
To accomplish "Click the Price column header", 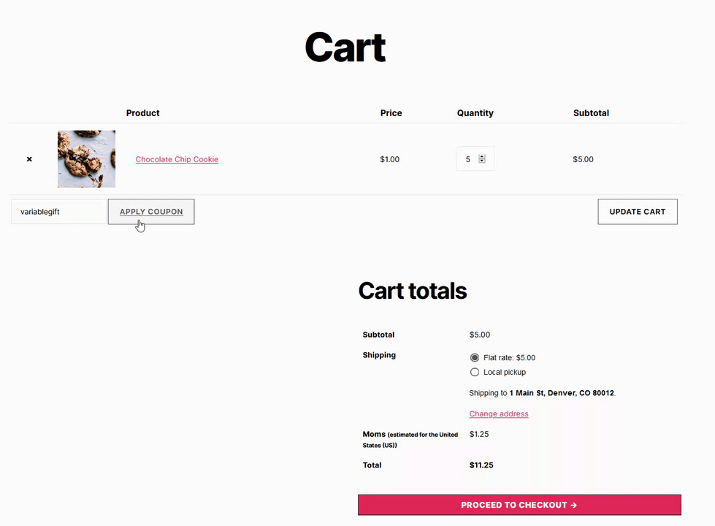I will [x=391, y=113].
